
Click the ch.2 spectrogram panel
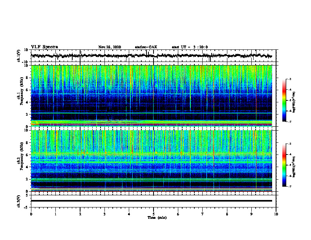click(x=152, y=161)
